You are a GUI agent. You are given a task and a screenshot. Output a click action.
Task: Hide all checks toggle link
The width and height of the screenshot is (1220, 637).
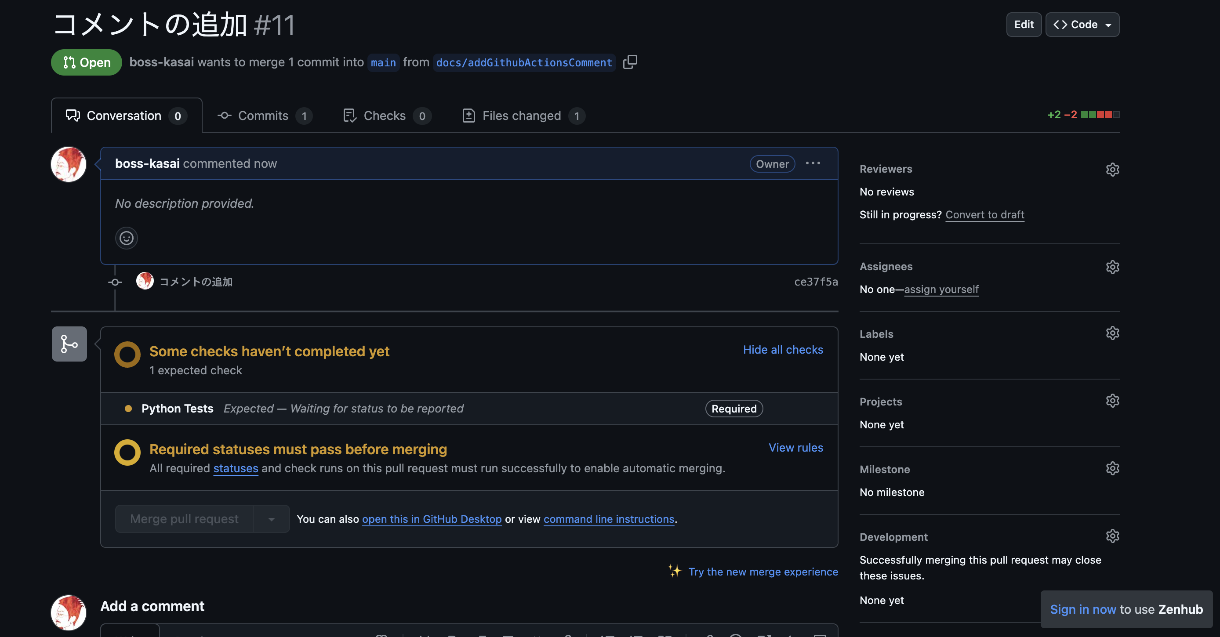click(783, 350)
